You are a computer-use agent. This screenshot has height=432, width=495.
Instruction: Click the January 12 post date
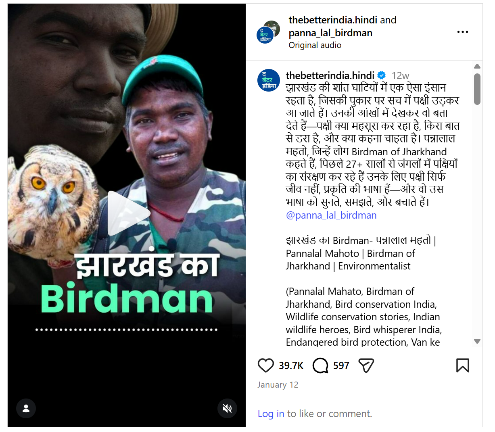pos(278,385)
